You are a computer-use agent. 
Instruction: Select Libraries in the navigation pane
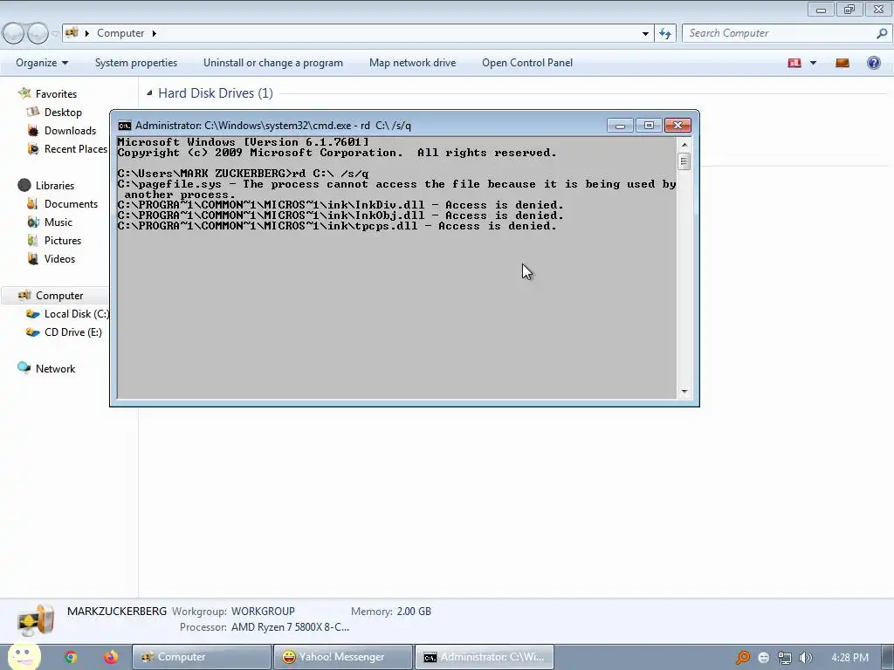(55, 186)
